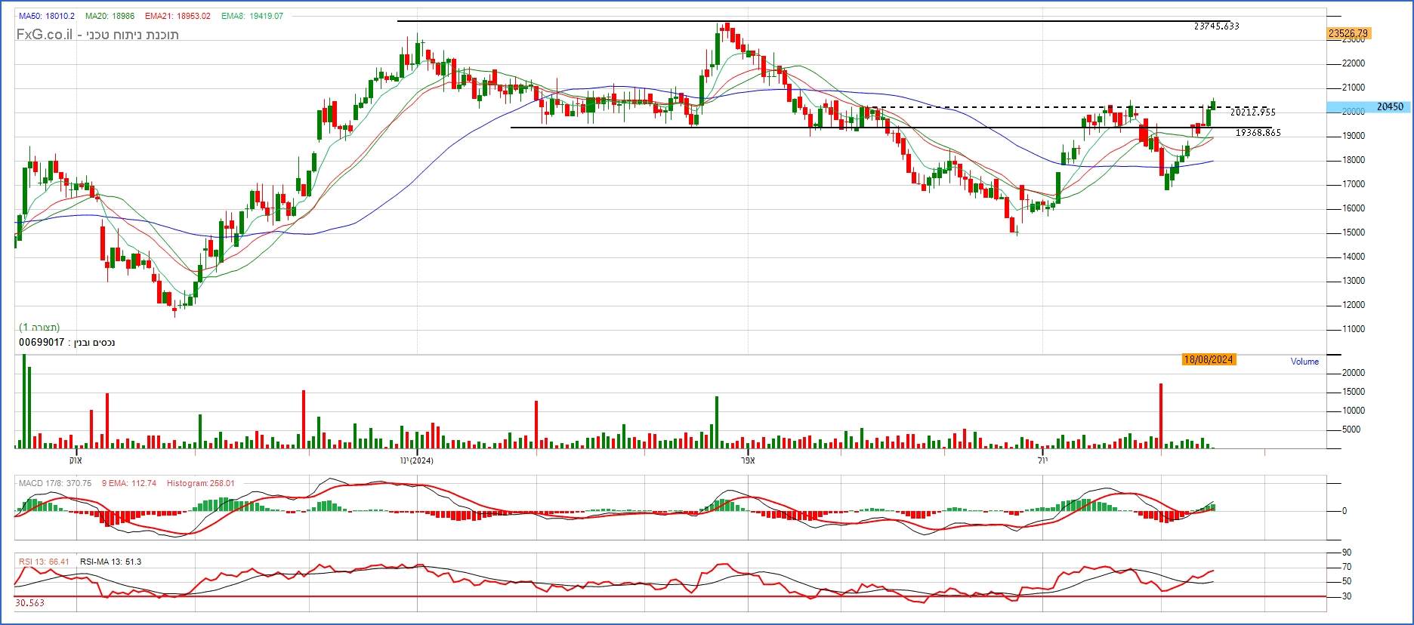The image size is (1414, 625).
Task: Select the dashed 20212.955 level label
Action: pos(1252,112)
